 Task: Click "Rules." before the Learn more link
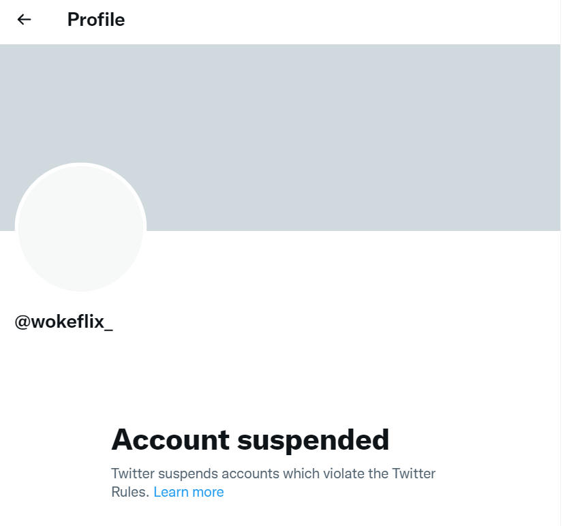130,492
